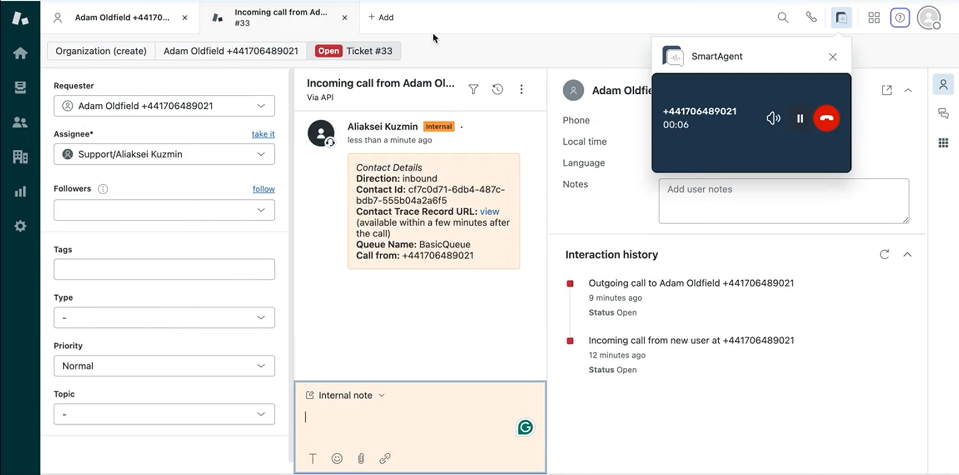Open the Contact Trace Record view link
Viewport: 959px width, 475px height.
(x=489, y=211)
